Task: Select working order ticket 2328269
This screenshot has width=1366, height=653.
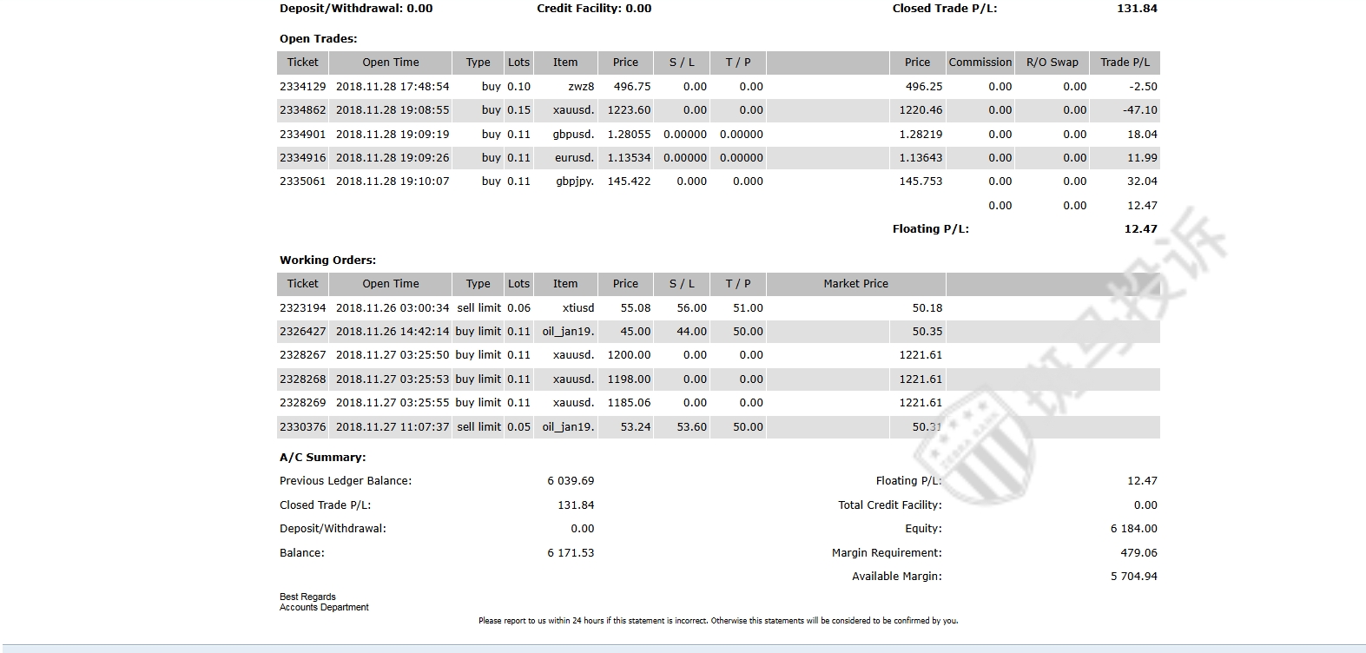Action: point(302,403)
